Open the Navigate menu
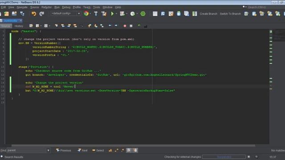The image size is (285, 160). tap(22, 7)
